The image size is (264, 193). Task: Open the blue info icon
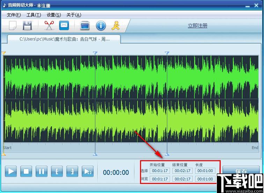(x=101, y=26)
